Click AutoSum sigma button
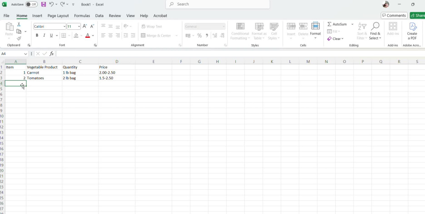 coord(337,24)
